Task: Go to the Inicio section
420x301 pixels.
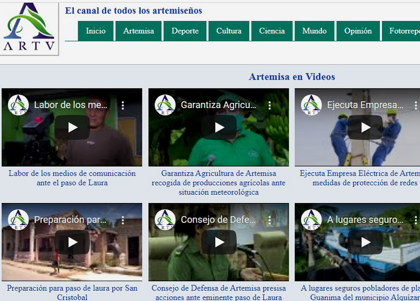Action: click(95, 30)
